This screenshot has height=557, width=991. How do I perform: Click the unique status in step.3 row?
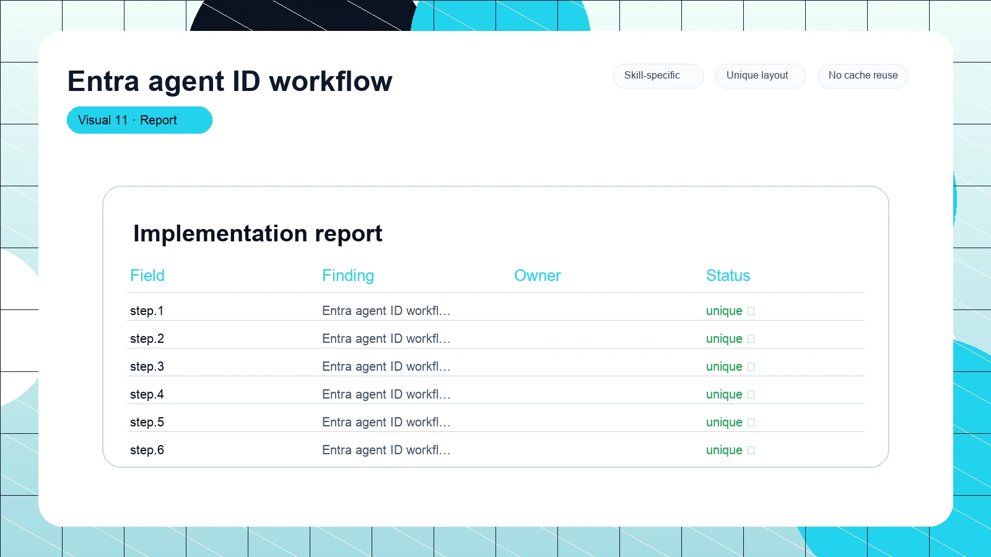coord(730,366)
